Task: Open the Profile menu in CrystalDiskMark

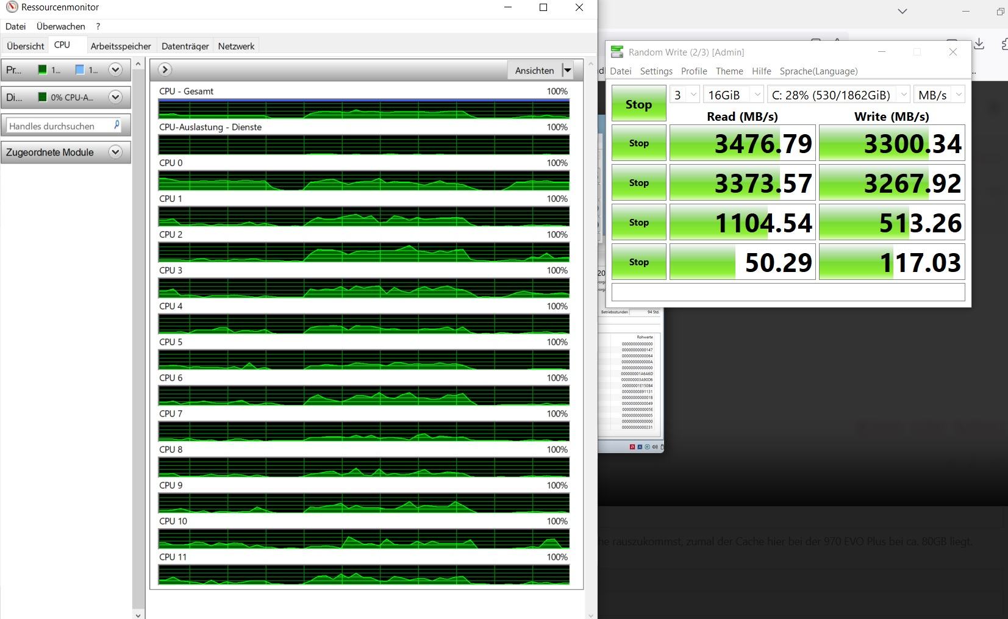Action: point(694,71)
